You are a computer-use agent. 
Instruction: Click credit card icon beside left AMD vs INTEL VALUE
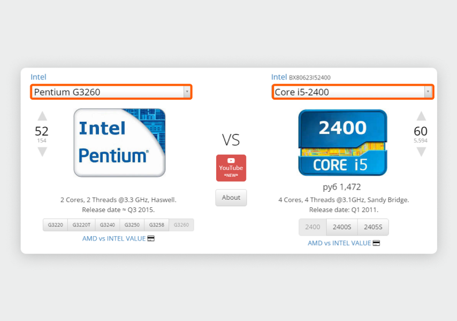[151, 239]
